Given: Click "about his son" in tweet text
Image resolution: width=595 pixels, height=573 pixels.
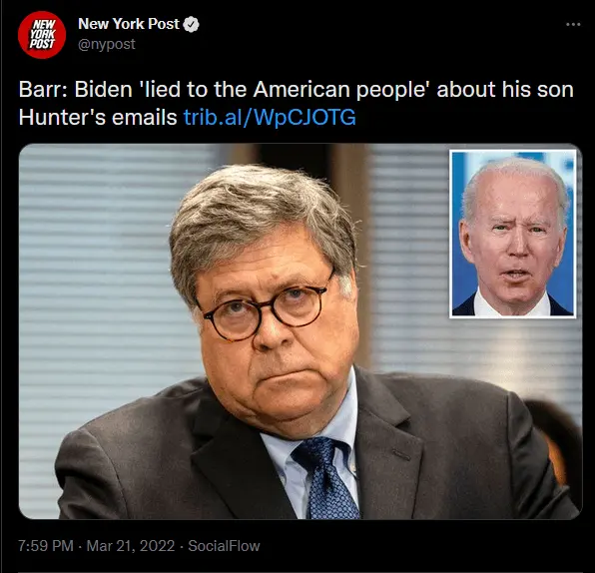Looking at the screenshot, I should (505, 90).
